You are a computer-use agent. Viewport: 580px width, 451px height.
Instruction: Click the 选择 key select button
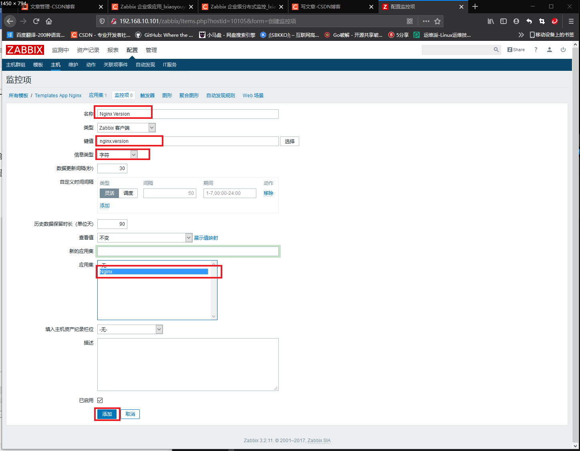click(290, 141)
